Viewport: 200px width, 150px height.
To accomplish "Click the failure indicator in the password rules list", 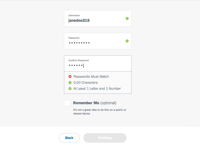I will click(x=70, y=76).
